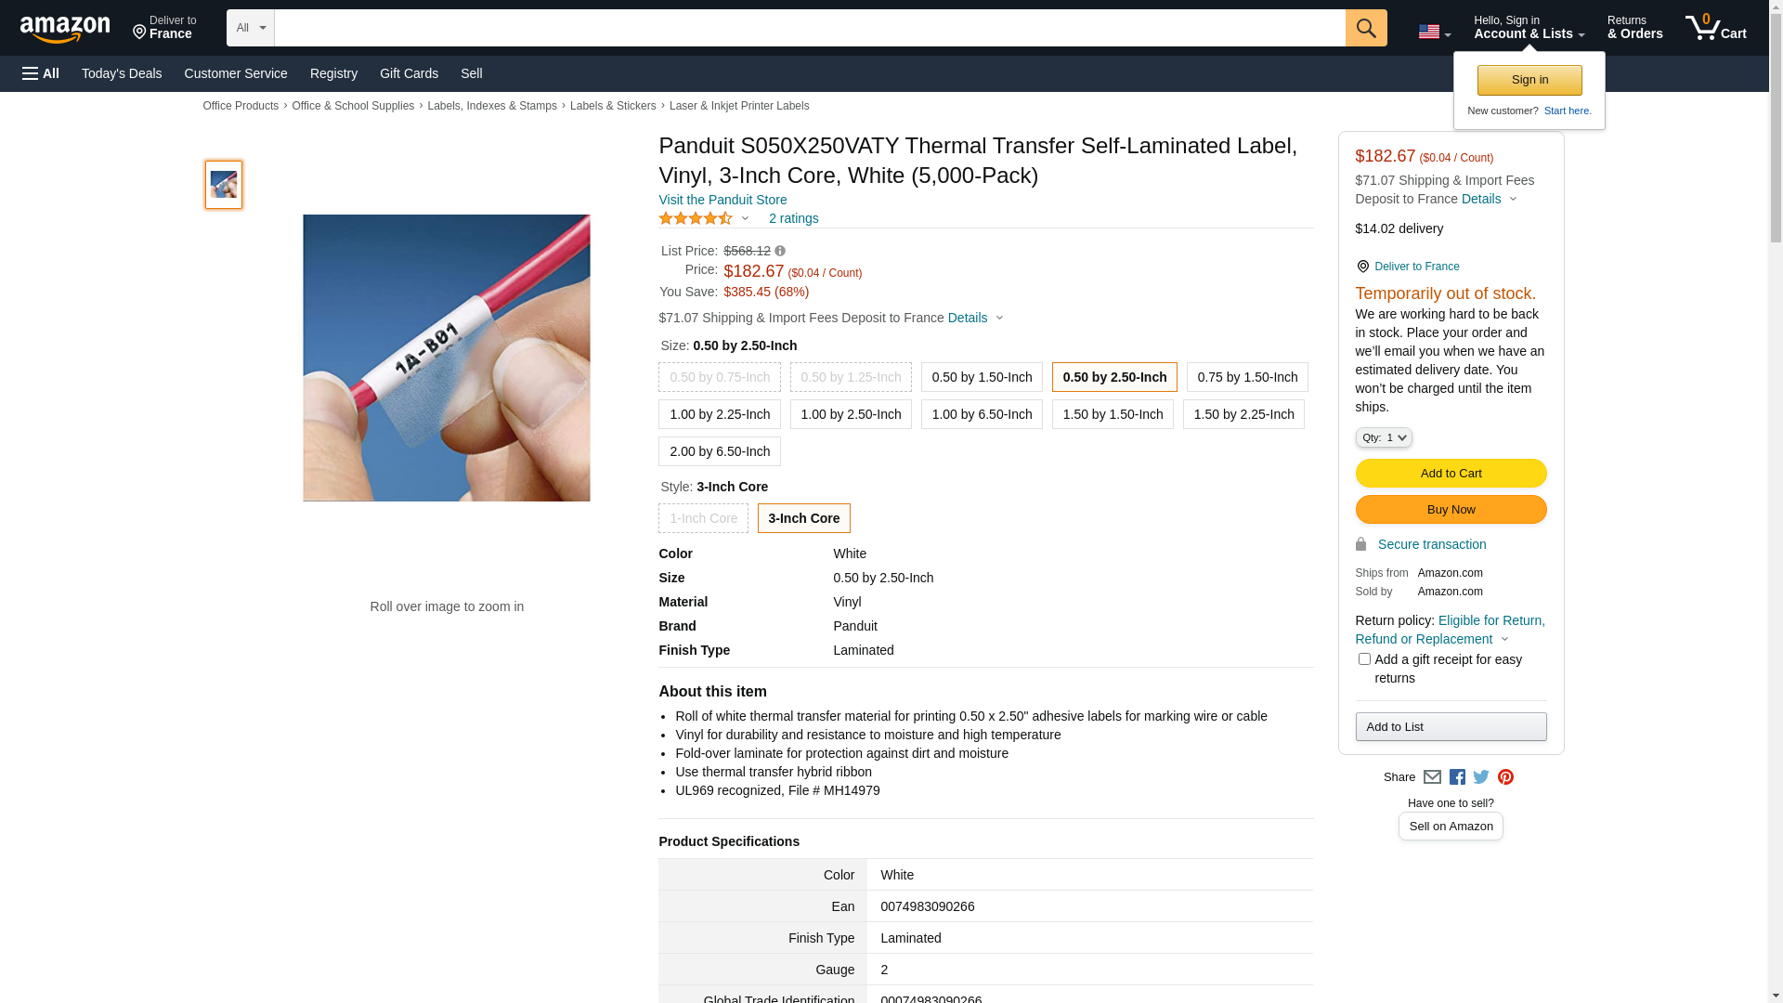The width and height of the screenshot is (1783, 1003).
Task: Open the shopping cart icon
Action: [x=1715, y=28]
